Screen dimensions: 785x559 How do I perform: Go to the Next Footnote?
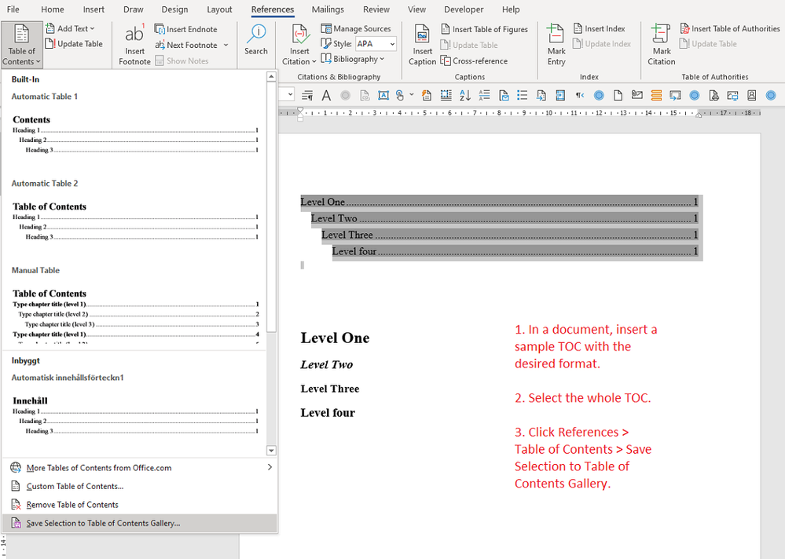(186, 45)
